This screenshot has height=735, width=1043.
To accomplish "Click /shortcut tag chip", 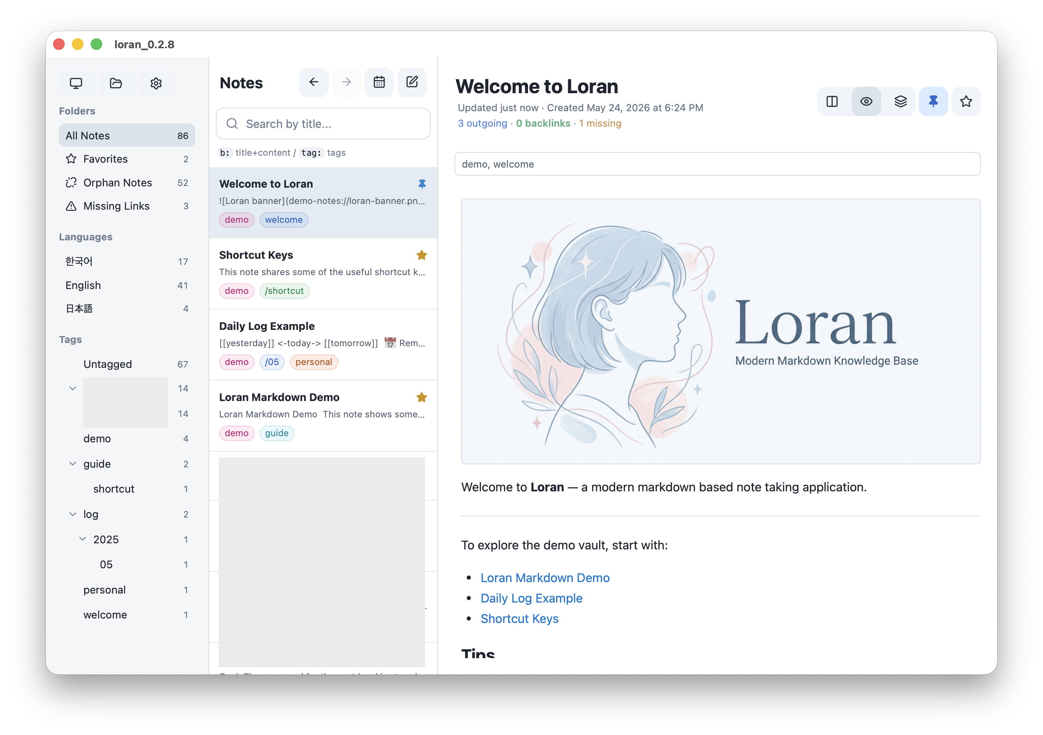I will (284, 291).
